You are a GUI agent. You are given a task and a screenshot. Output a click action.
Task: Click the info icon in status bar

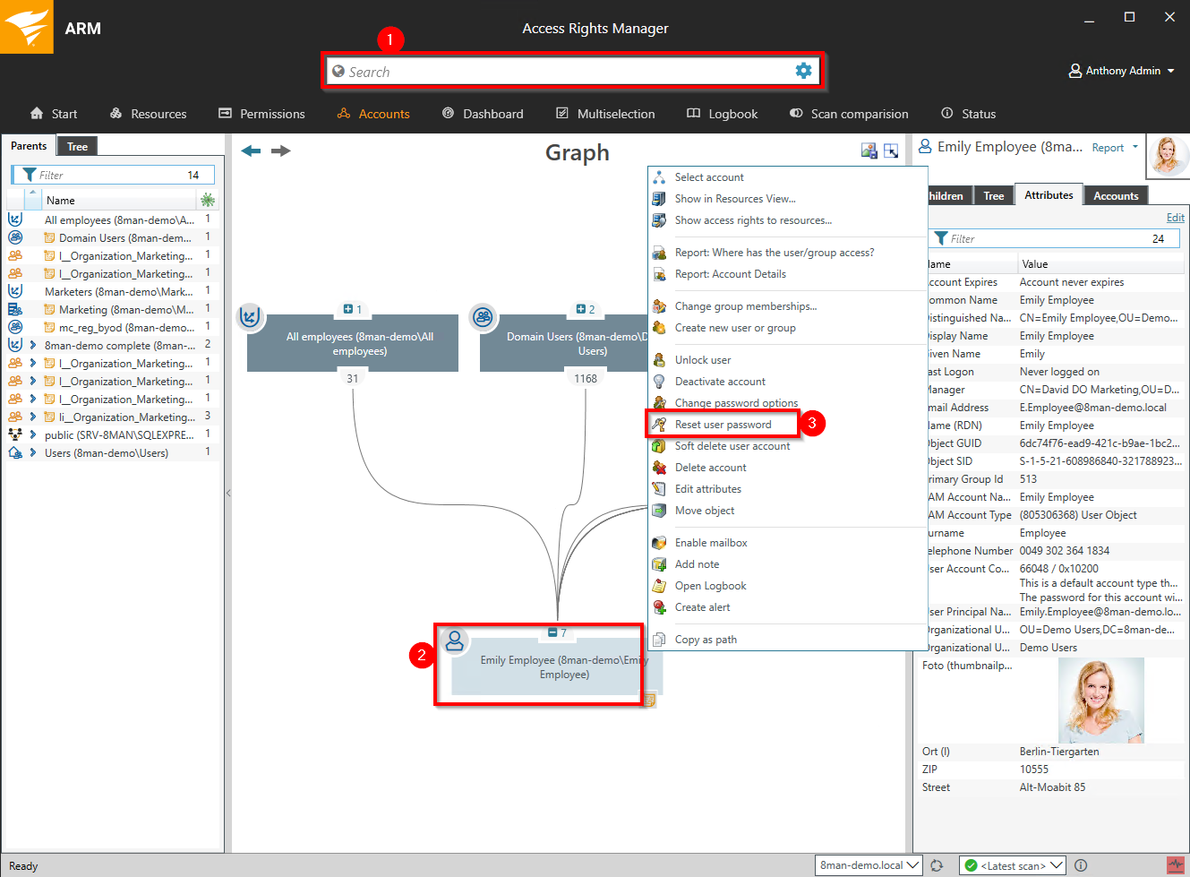pos(1081,865)
